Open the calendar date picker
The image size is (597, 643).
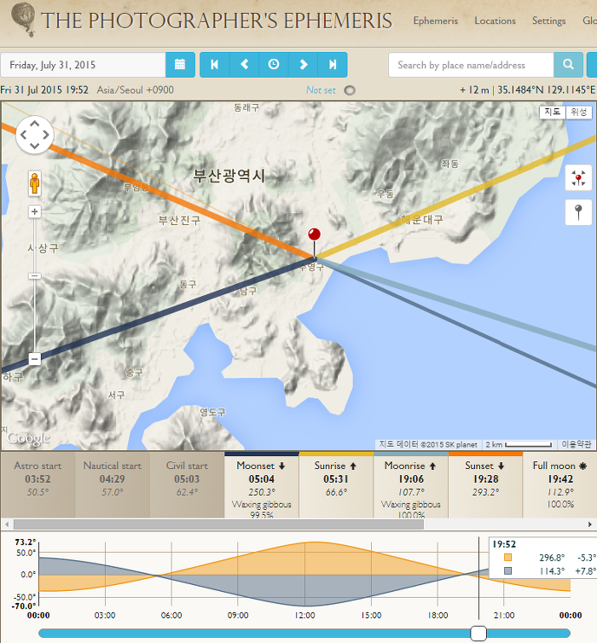[x=180, y=64]
